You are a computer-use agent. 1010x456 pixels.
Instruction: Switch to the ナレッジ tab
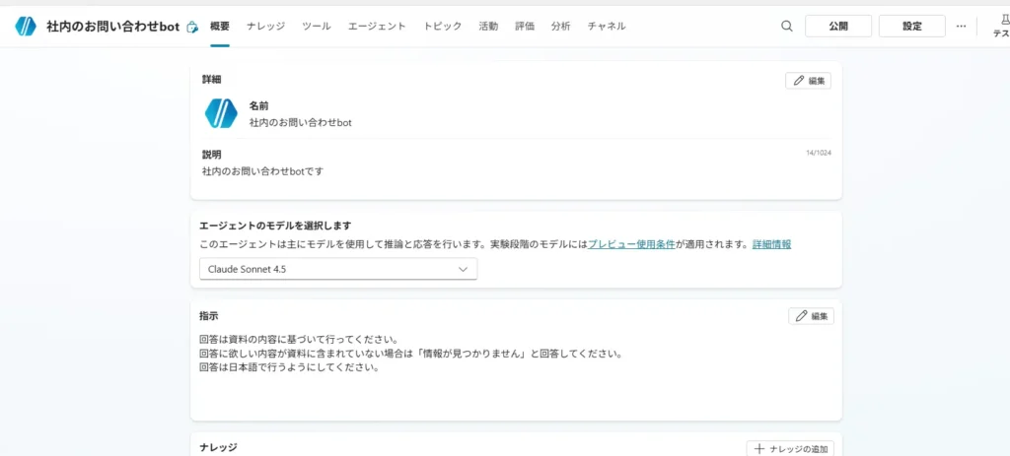265,27
